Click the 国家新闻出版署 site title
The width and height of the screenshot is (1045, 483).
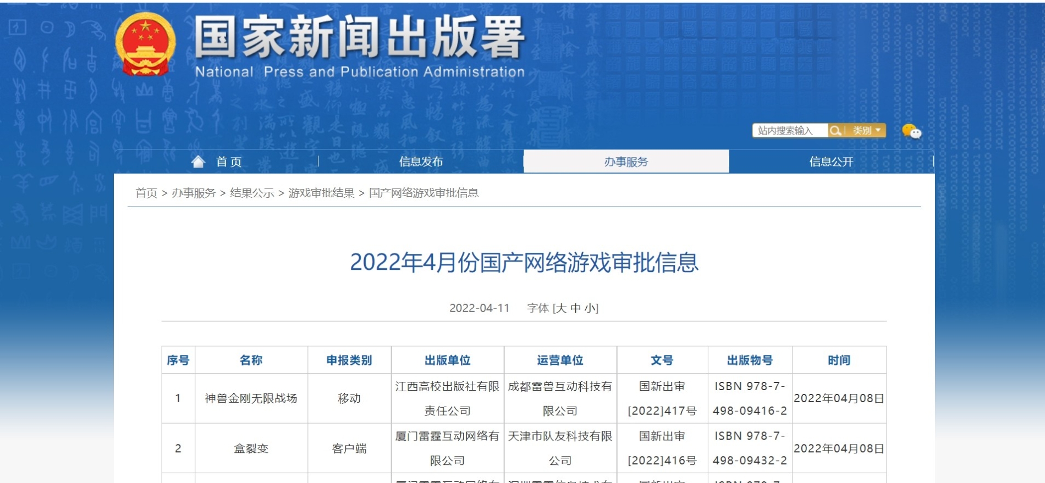tap(359, 37)
